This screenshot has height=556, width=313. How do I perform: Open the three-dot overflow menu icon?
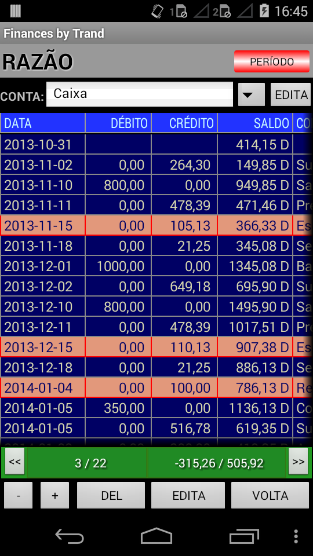pos(296,536)
